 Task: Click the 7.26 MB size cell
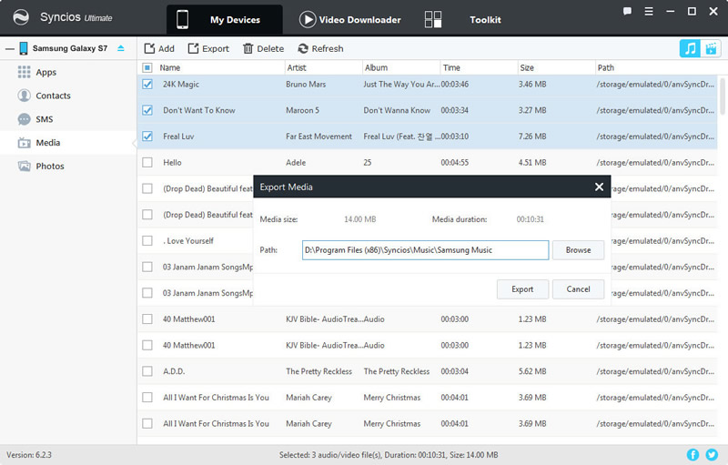tap(532, 136)
